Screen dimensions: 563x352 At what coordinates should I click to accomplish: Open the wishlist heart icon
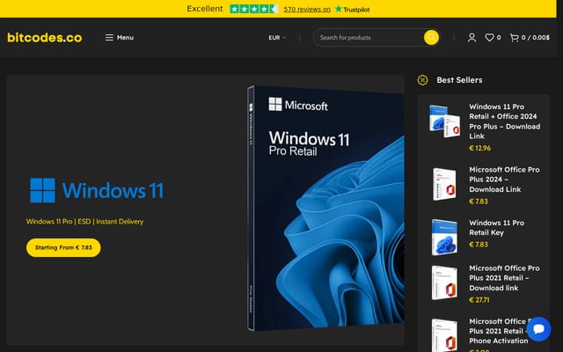point(489,37)
